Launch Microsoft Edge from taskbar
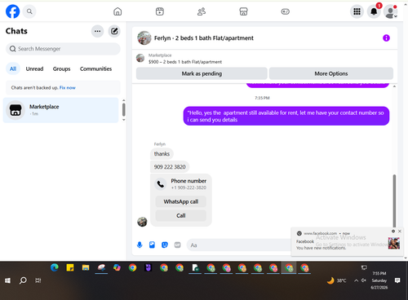The image size is (408, 300). pyautogui.click(x=55, y=268)
